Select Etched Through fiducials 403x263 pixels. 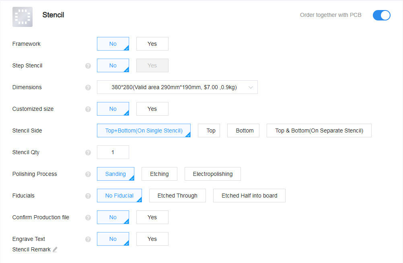177,196
